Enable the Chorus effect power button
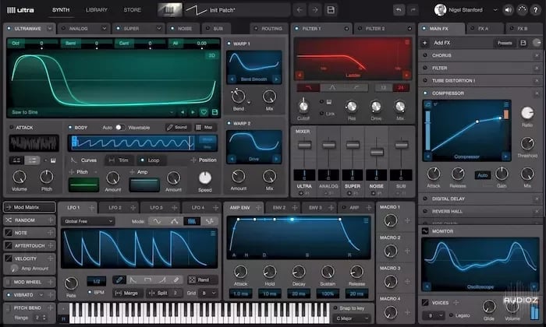This screenshot has width=546, height=327. 425,55
